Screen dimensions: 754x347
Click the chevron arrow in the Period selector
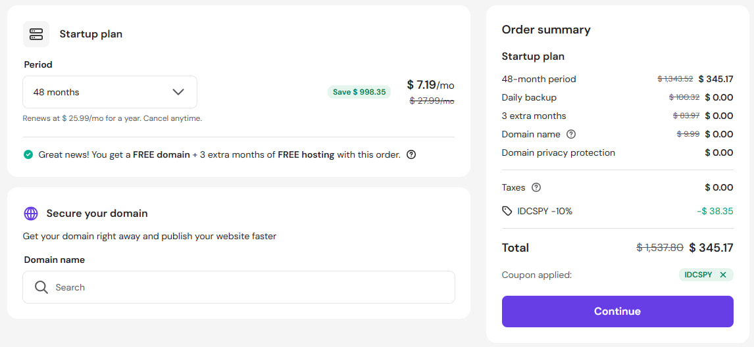pyautogui.click(x=178, y=92)
